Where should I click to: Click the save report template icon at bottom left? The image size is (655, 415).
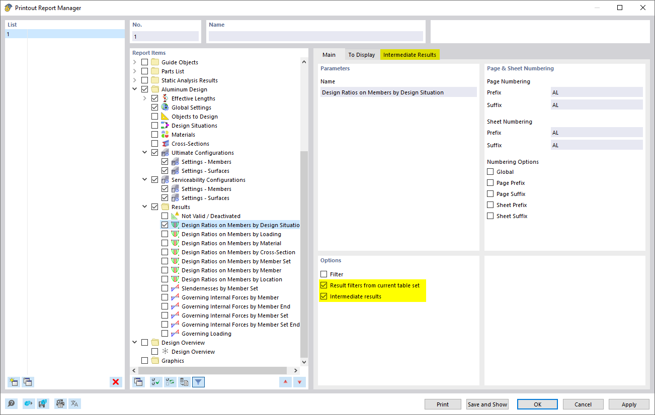42,403
